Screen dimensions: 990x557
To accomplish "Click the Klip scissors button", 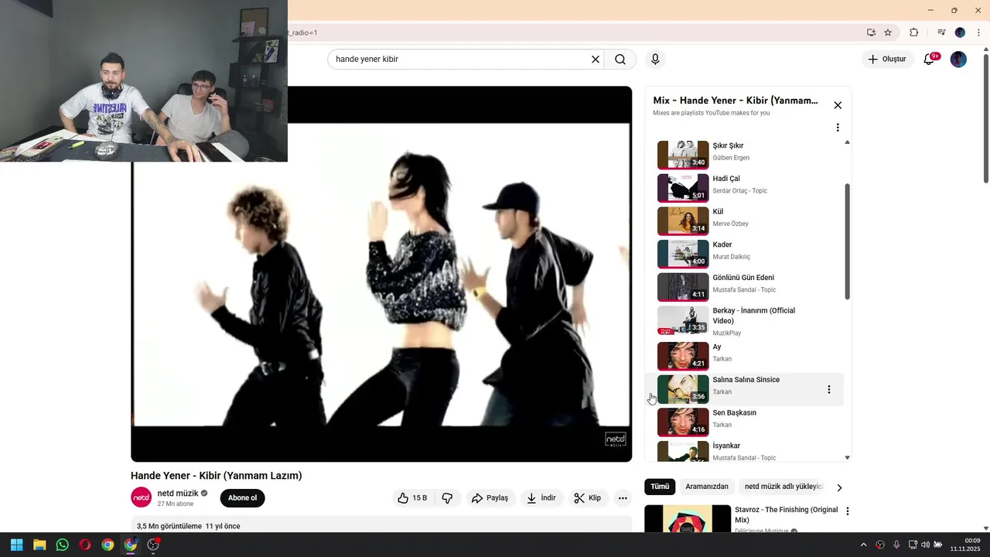I will tap(587, 498).
